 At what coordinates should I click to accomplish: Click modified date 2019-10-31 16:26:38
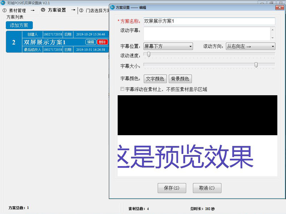(91, 50)
